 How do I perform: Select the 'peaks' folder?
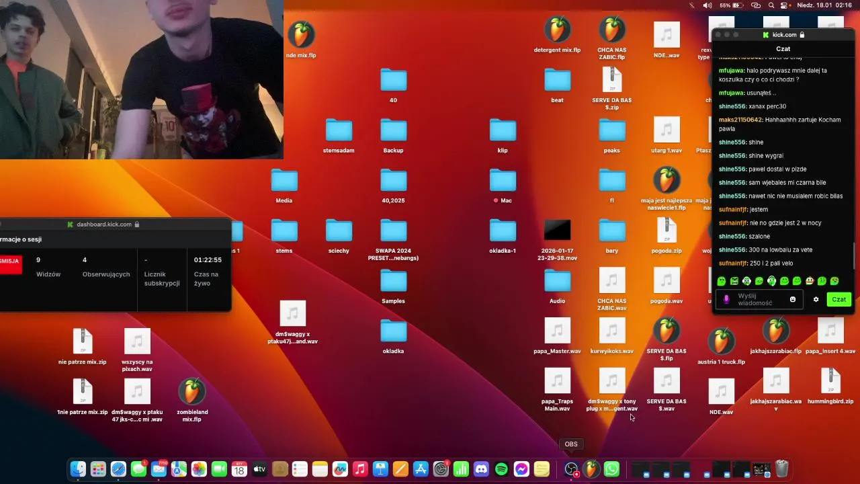tap(611, 136)
